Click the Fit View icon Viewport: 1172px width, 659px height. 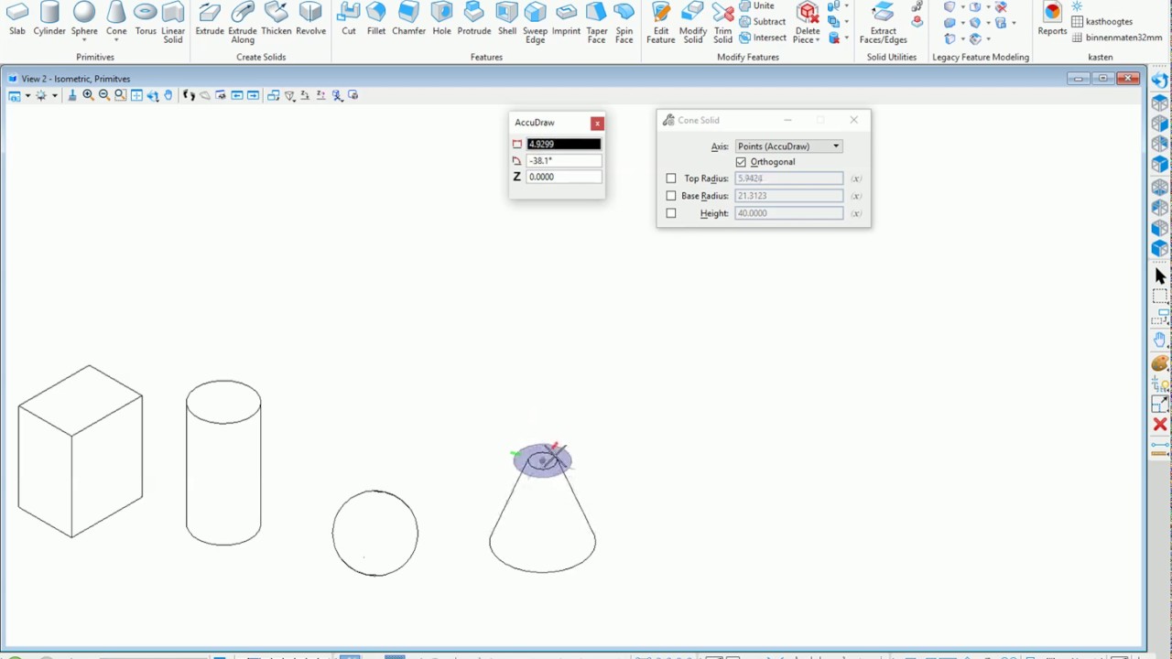click(136, 95)
